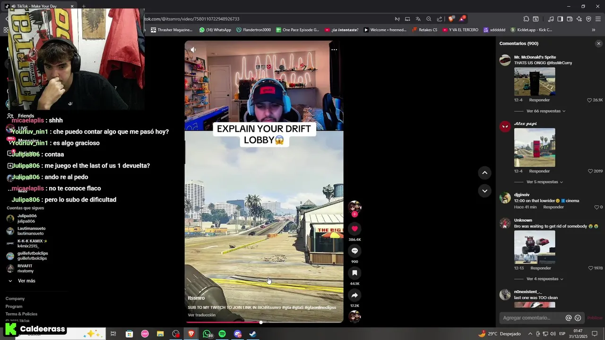The image size is (605, 340).
Task: Open the browser extensions puzzle icon
Action: 526,19
